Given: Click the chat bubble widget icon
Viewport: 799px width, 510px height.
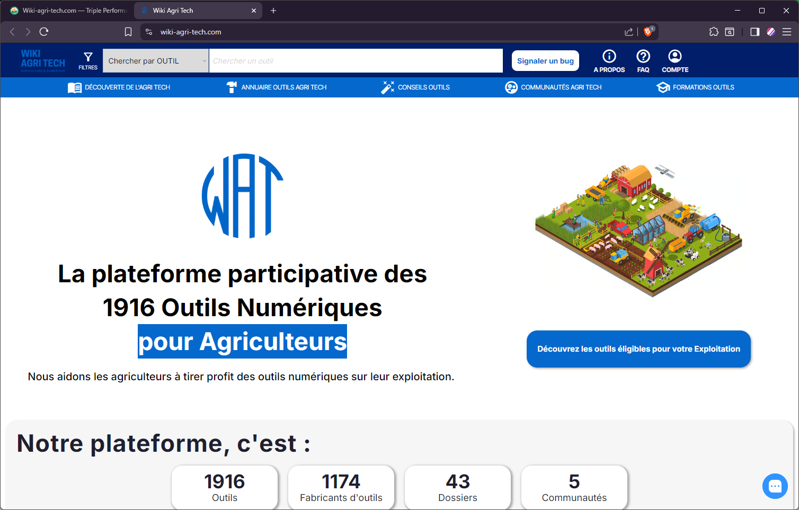Looking at the screenshot, I should 775,486.
